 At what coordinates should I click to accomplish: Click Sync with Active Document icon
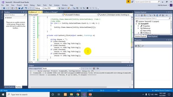154,15
